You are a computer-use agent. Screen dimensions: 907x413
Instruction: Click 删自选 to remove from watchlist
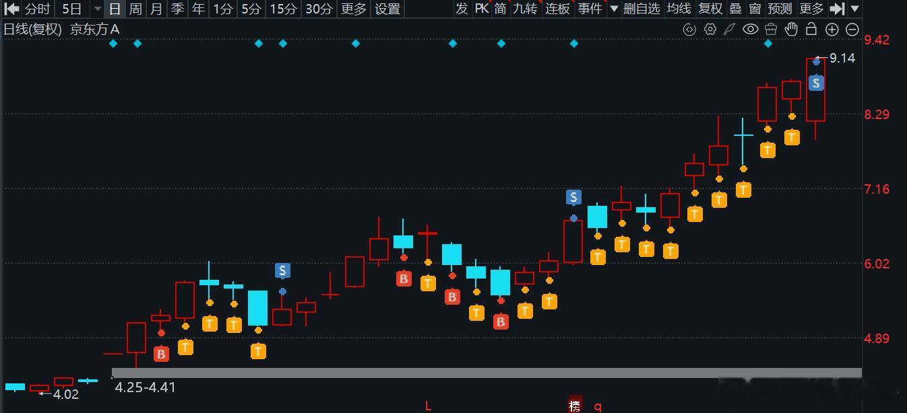(642, 9)
